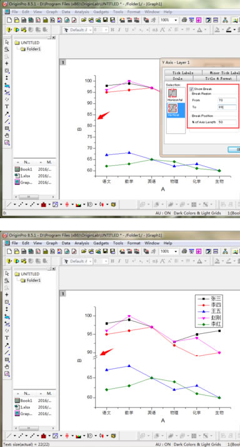The height and width of the screenshot is (447, 240).
Task: Select the Text tool in the window with the legend
Action: [7, 338]
